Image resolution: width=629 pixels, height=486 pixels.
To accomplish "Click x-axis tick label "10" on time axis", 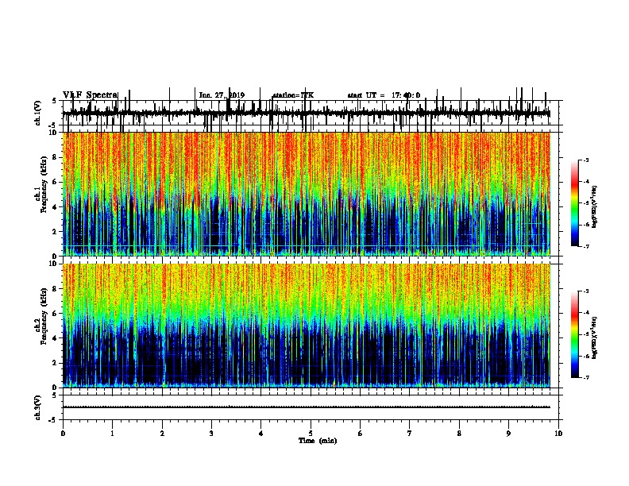I will coord(558,434).
